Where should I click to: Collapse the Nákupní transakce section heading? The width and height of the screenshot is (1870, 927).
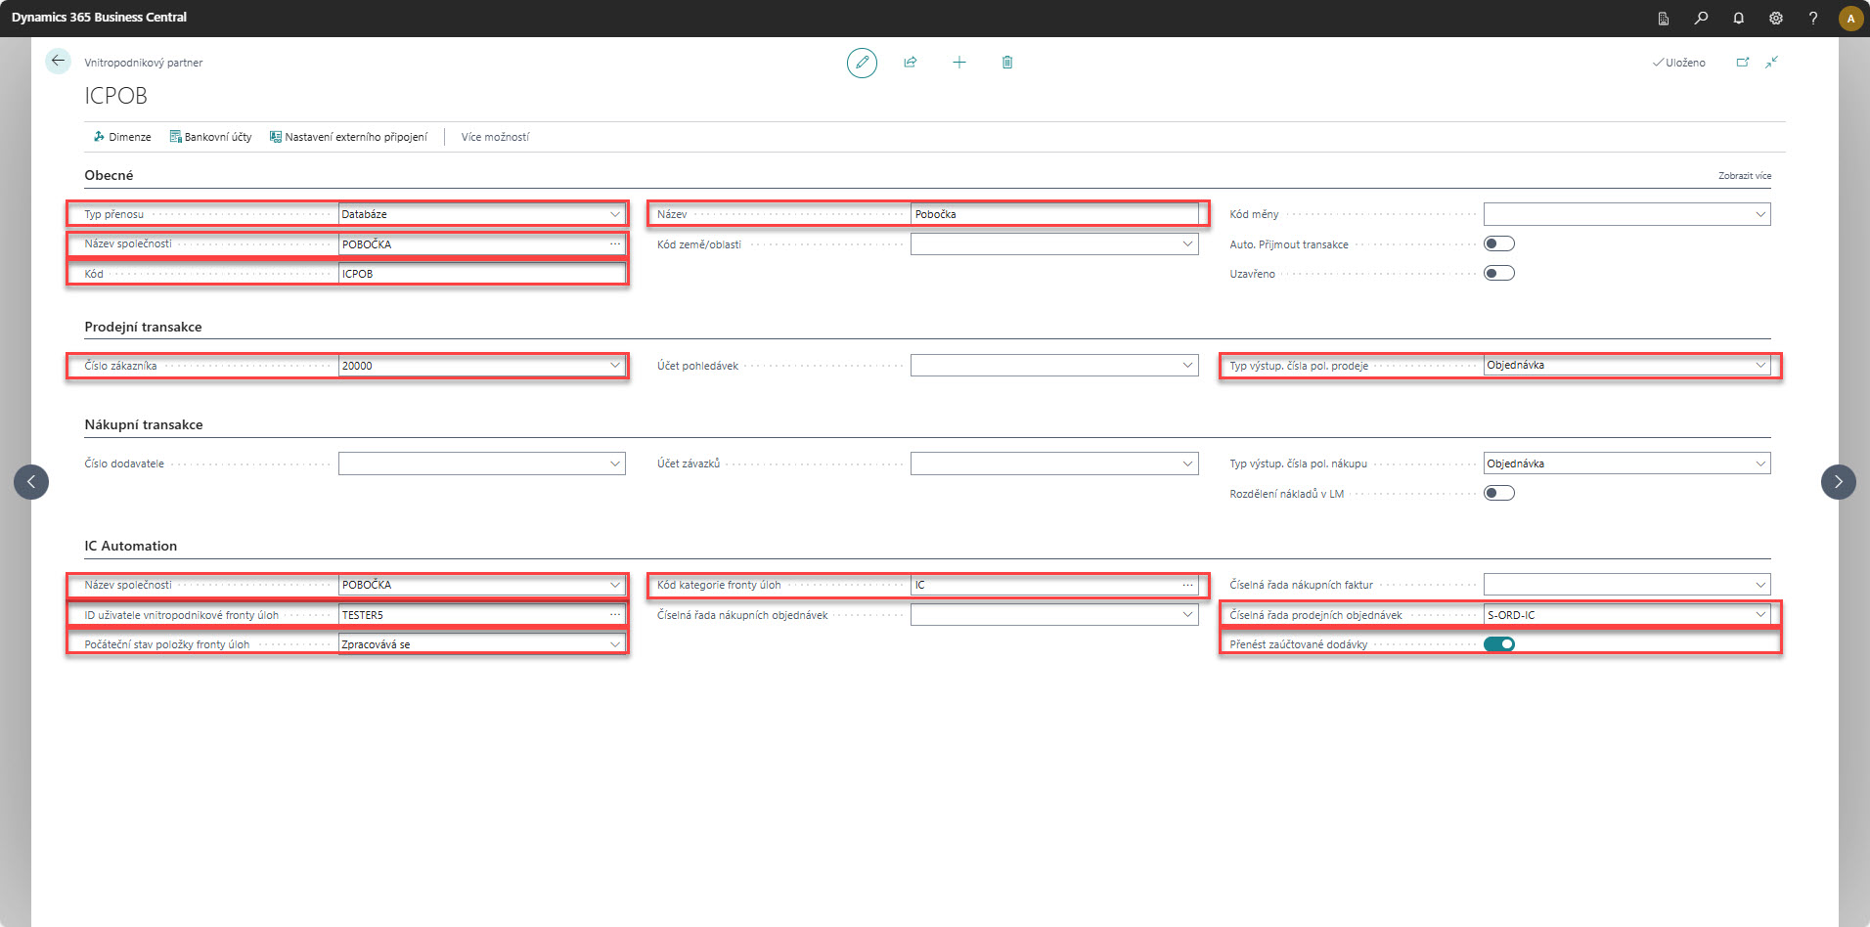144,424
